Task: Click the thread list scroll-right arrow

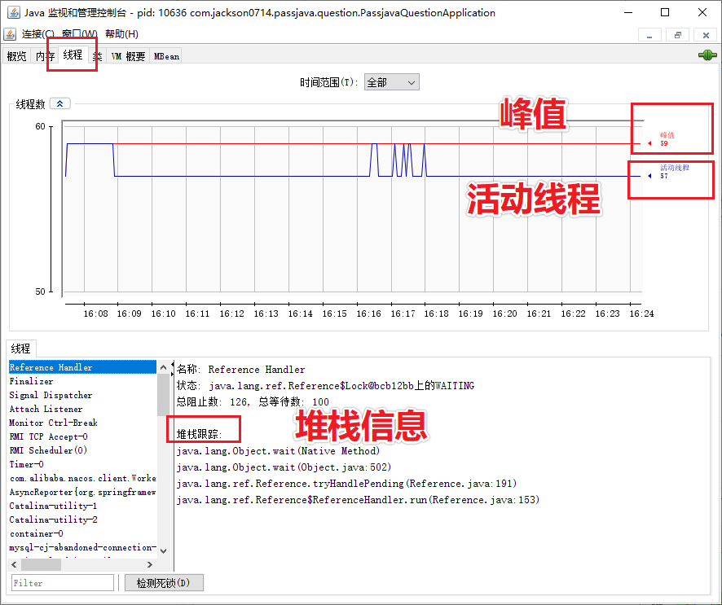Action: pos(149,564)
